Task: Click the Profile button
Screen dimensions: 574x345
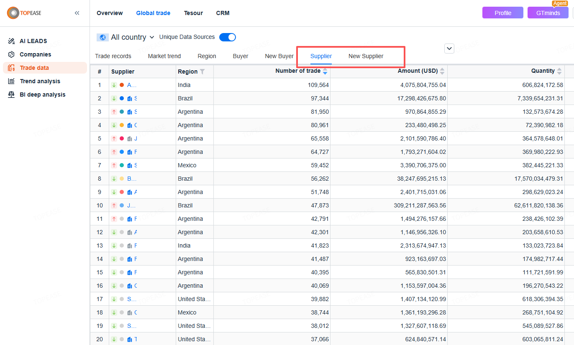Action: pos(503,13)
